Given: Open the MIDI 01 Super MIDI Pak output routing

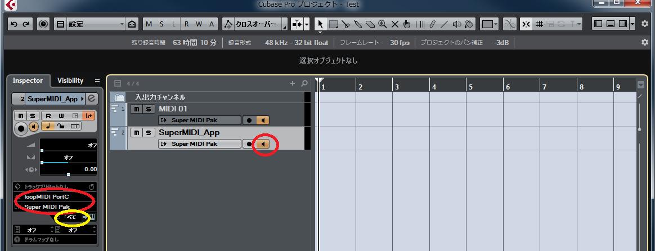Looking at the screenshot, I should (x=200, y=120).
